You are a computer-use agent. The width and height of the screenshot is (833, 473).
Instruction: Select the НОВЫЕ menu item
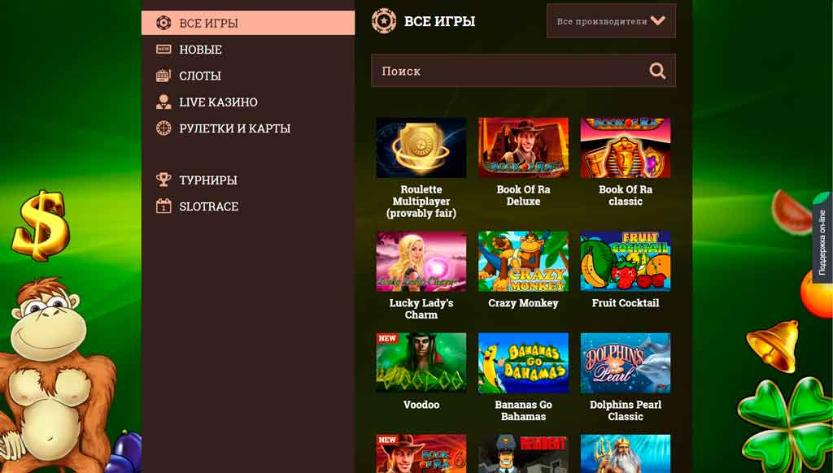point(200,50)
